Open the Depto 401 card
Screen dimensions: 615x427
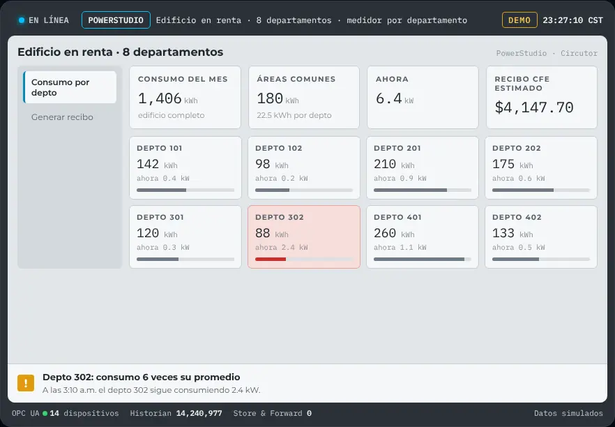point(423,237)
